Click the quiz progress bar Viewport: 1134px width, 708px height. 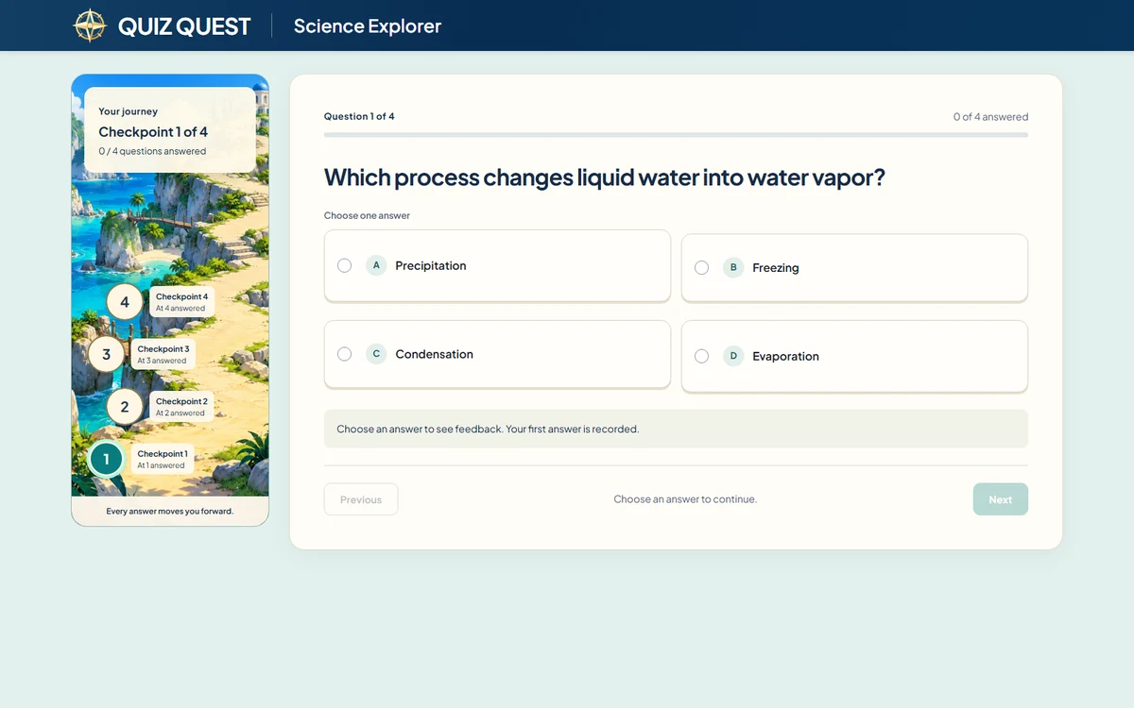pos(676,135)
